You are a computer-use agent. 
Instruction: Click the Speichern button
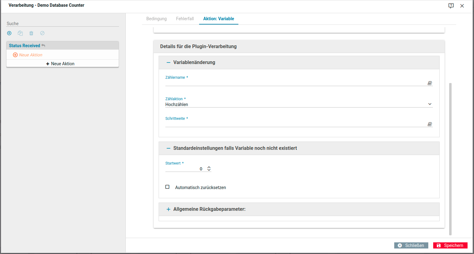(x=450, y=245)
